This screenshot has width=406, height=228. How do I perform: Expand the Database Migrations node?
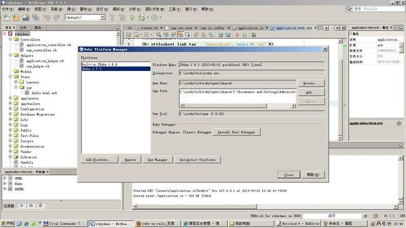11,114
